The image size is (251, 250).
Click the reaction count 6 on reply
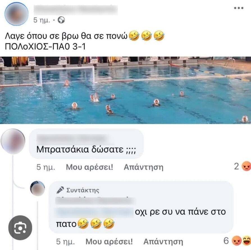(x=226, y=241)
